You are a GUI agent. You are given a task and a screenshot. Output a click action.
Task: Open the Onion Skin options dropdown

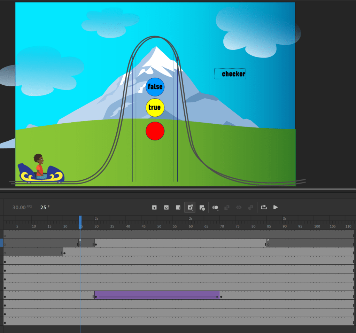pos(218,210)
